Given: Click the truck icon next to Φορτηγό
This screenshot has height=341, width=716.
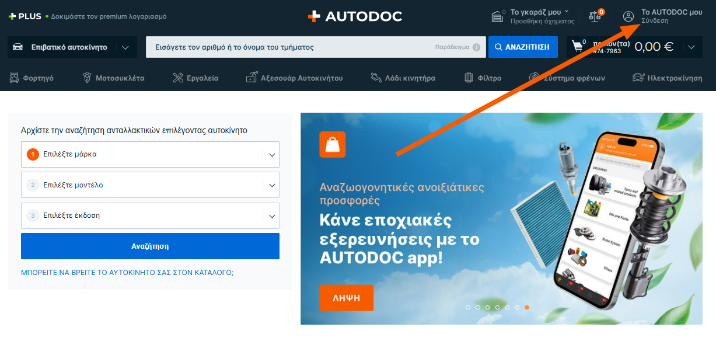Looking at the screenshot, I should point(14,78).
